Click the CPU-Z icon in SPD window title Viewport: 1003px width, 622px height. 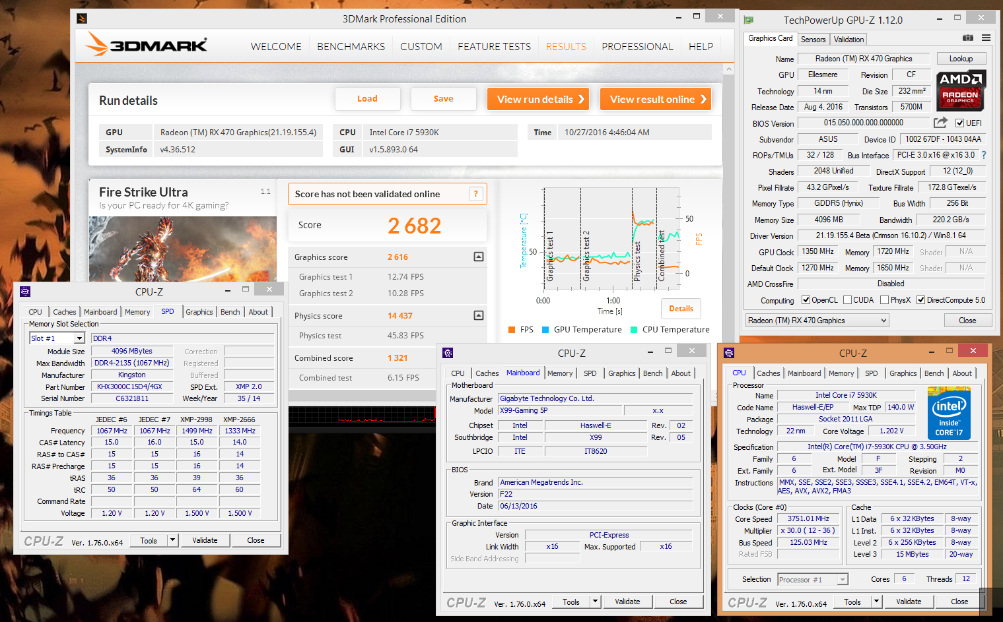click(x=25, y=292)
